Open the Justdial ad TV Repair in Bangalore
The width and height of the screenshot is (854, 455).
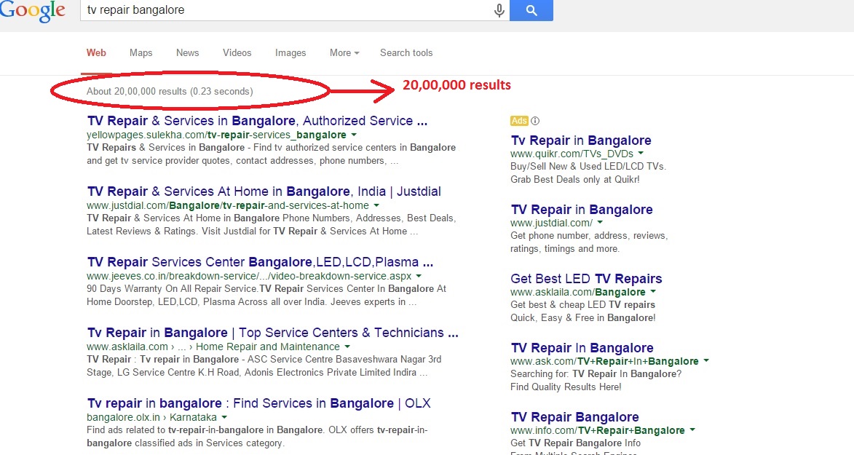[x=582, y=210]
